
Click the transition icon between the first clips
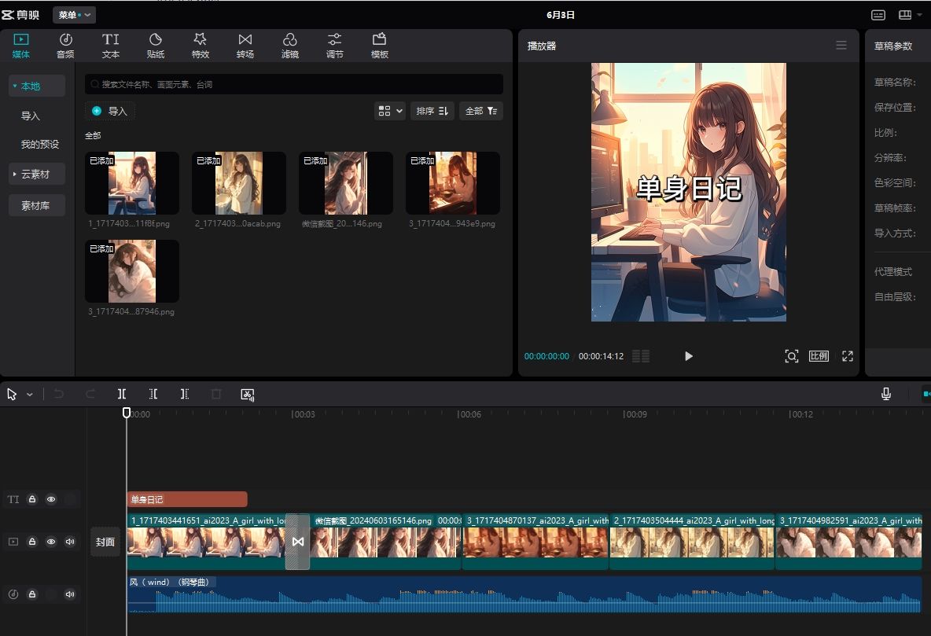click(297, 542)
